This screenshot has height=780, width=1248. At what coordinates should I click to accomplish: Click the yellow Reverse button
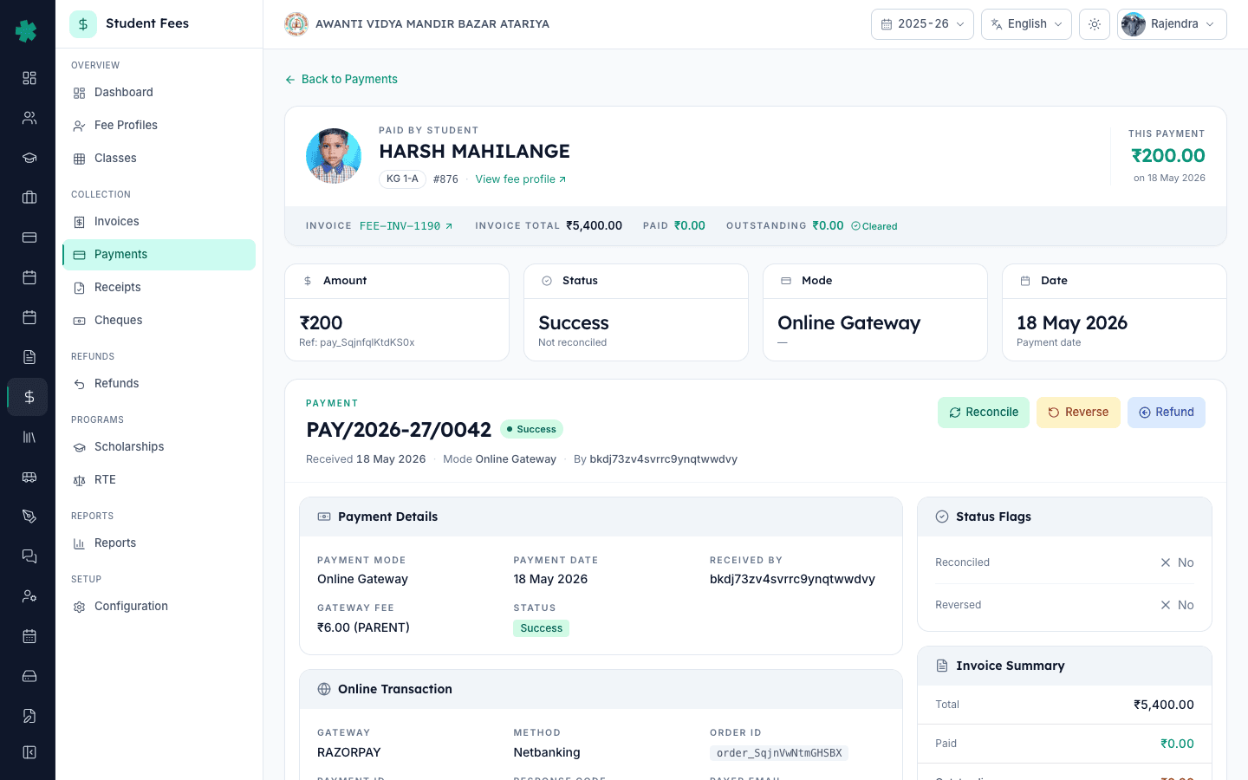tap(1078, 413)
